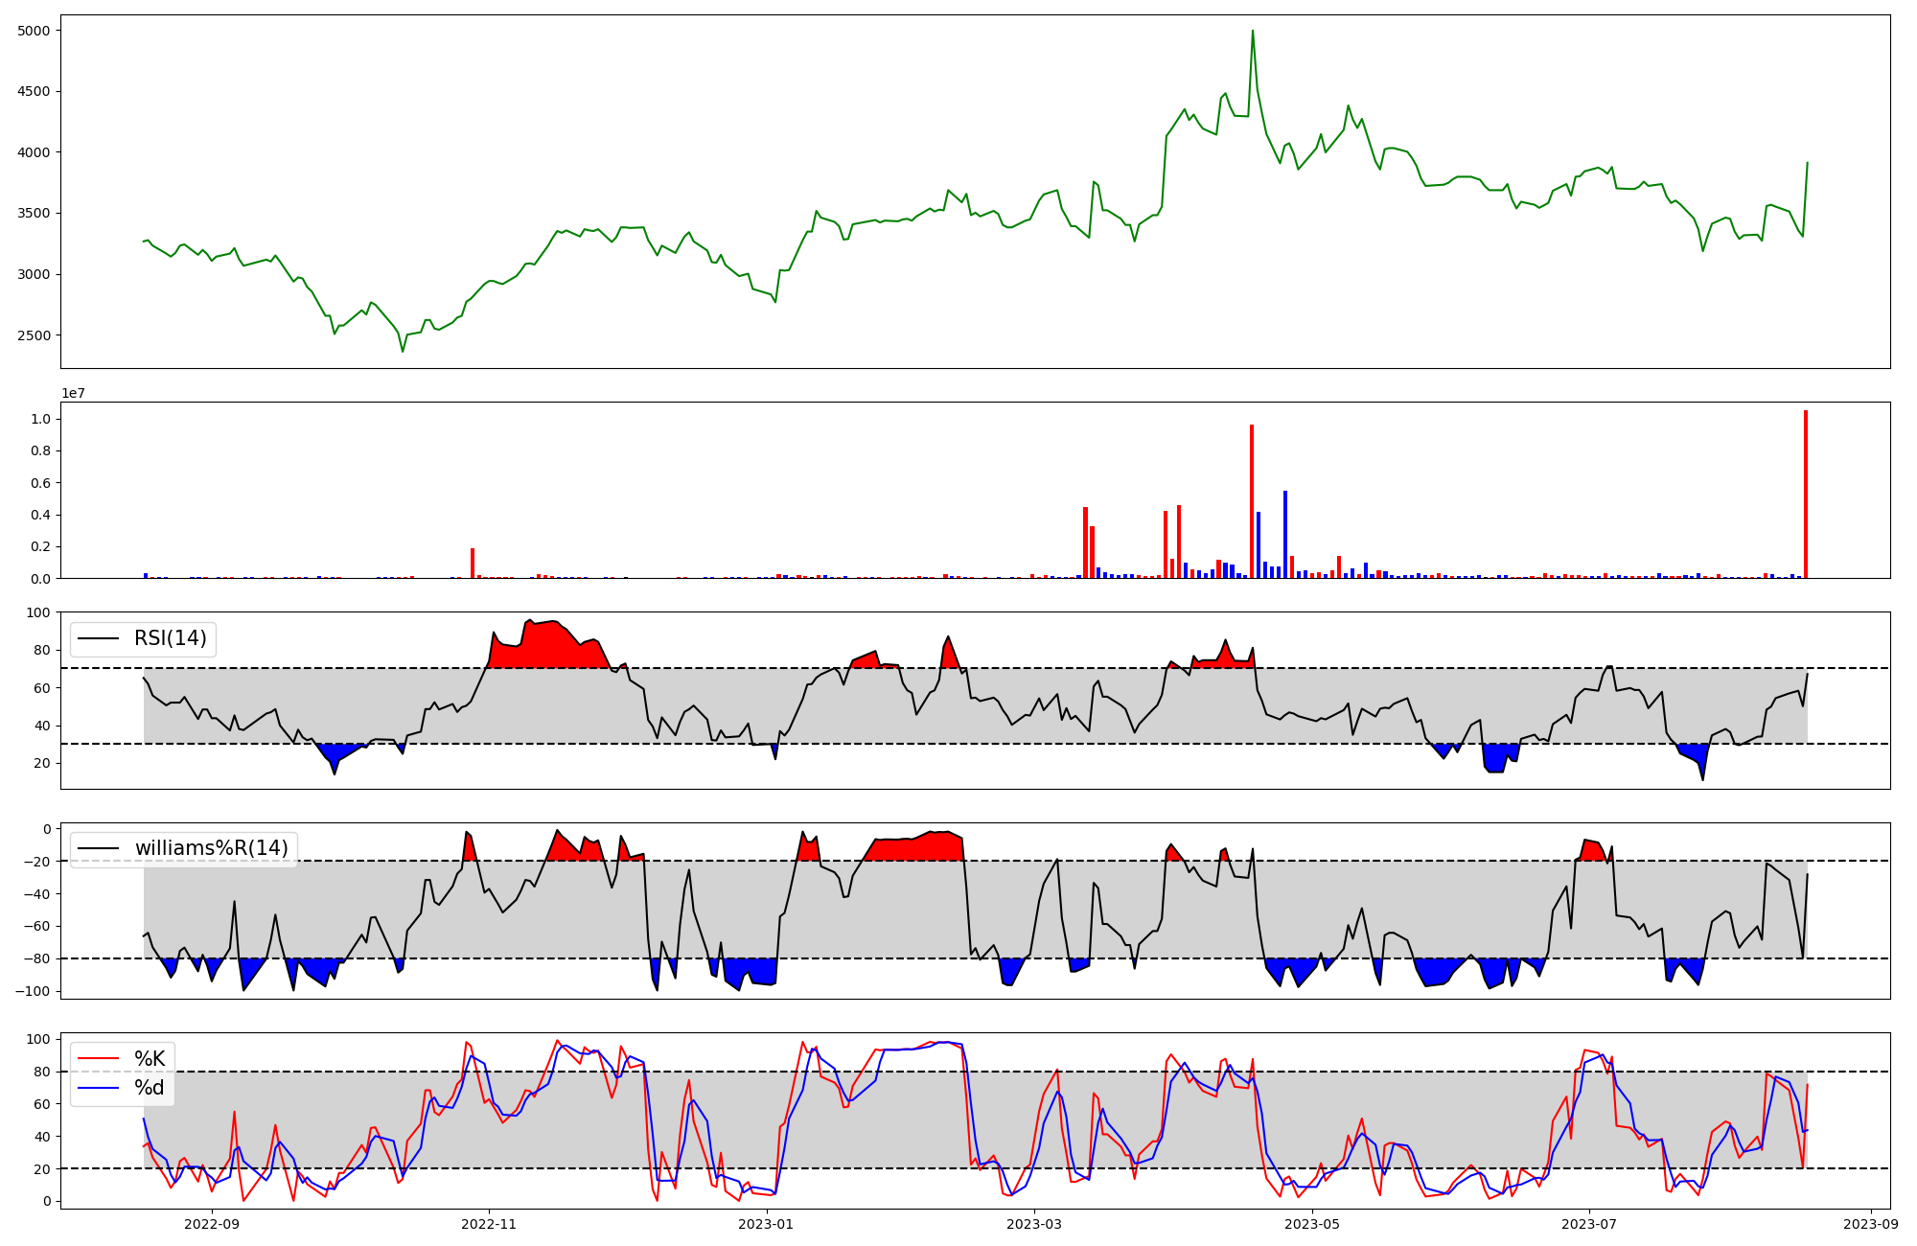Click the 2022-09 x-axis date label
This screenshot has width=1917, height=1246.
click(211, 1224)
